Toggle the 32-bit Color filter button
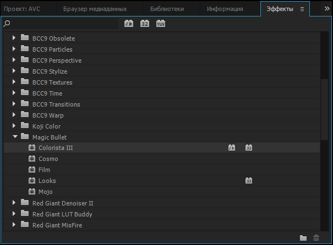Image resolution: width=333 pixels, height=245 pixels. (145, 24)
